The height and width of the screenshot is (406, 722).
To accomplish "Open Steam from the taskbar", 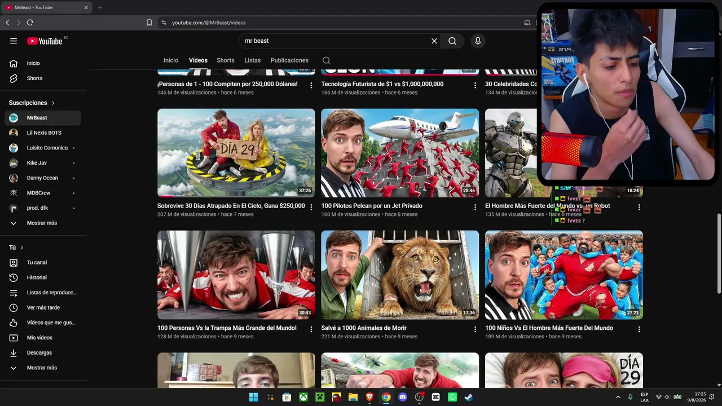I will (469, 397).
